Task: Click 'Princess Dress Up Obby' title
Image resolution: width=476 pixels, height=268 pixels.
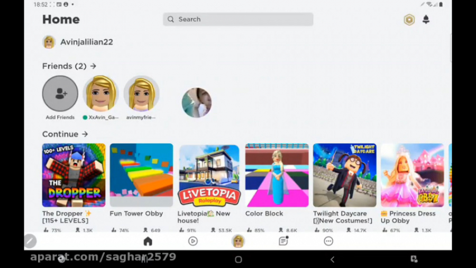Action: tap(408, 217)
